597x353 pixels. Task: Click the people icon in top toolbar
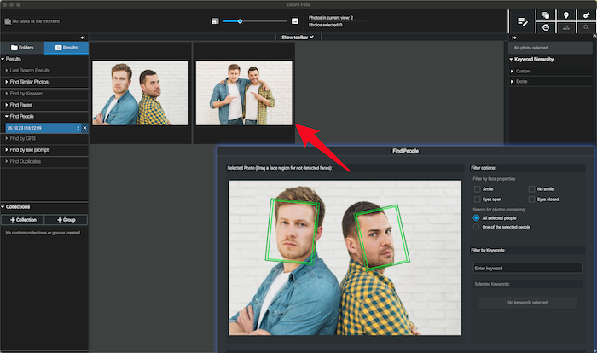pyautogui.click(x=565, y=27)
